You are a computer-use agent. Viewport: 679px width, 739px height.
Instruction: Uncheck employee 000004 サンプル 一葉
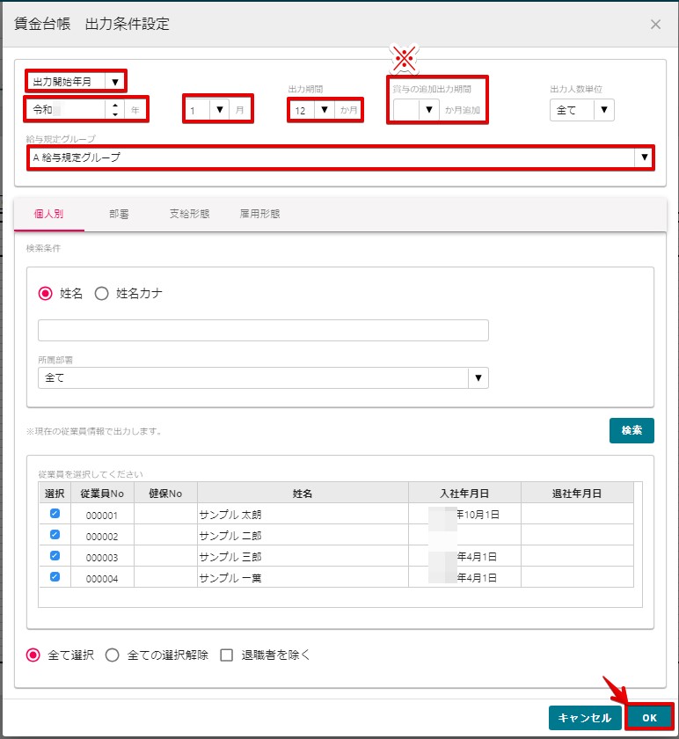(x=55, y=576)
